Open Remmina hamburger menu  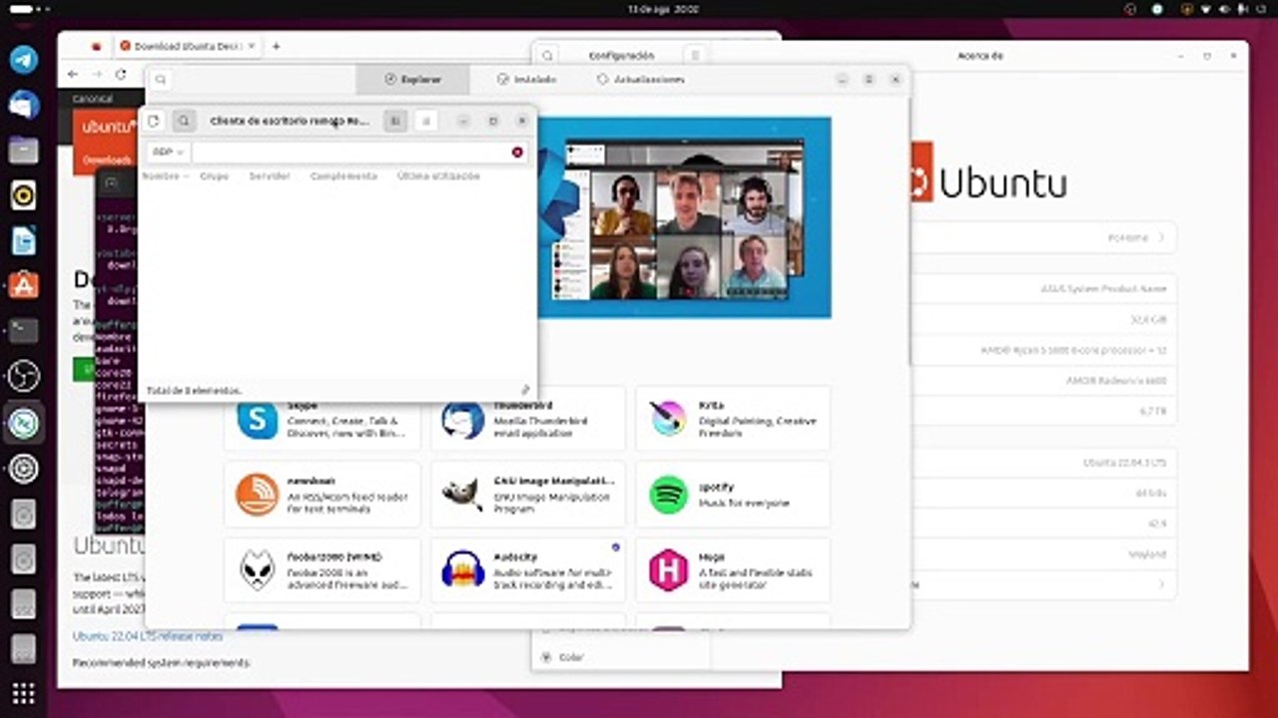coord(426,121)
